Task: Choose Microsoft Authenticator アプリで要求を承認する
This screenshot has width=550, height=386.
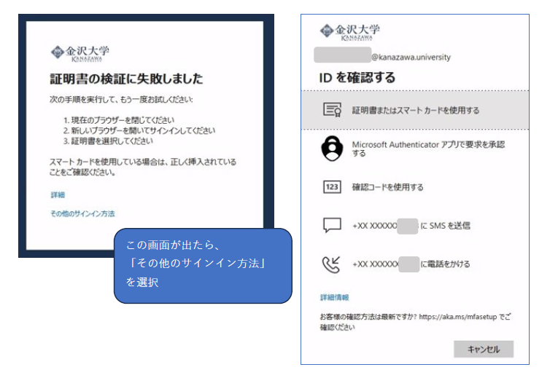Action: tap(427, 149)
